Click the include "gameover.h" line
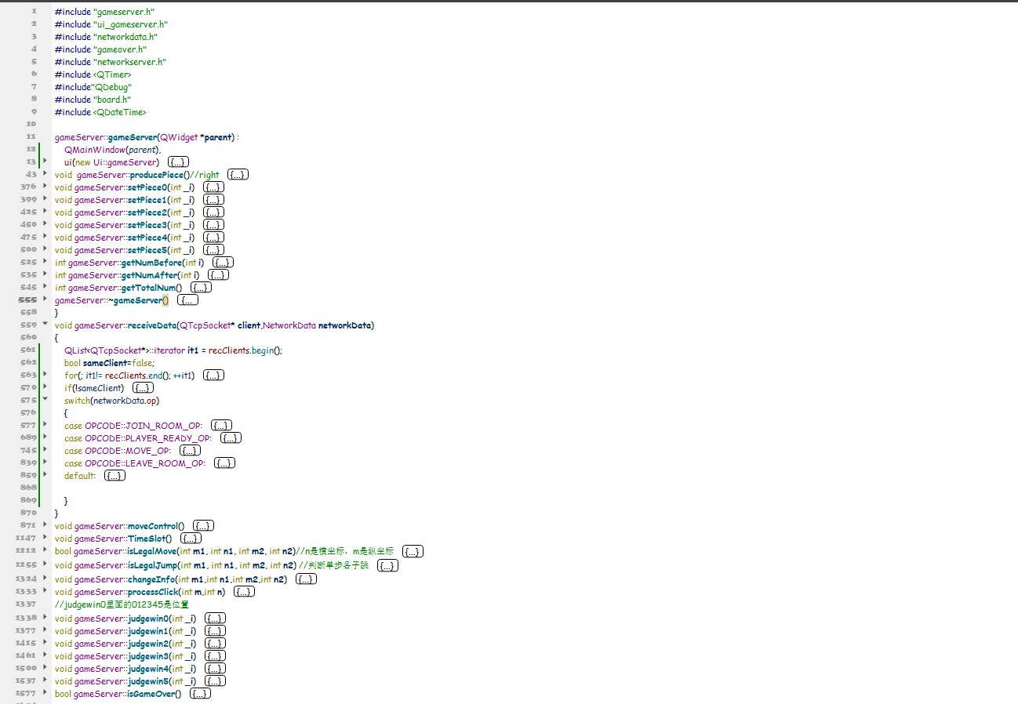Viewport: 1018px width, 704px height. tap(100, 49)
